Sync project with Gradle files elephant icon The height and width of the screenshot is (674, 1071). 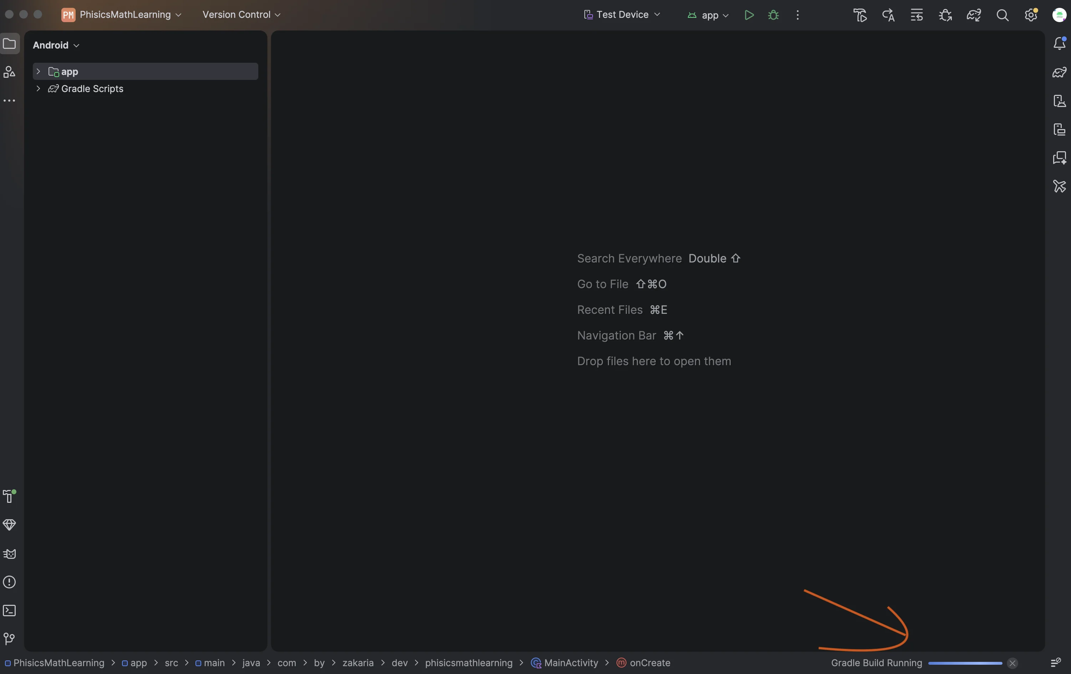tap(974, 15)
